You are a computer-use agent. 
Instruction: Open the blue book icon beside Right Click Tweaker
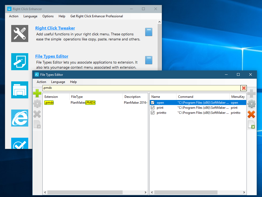(x=149, y=32)
